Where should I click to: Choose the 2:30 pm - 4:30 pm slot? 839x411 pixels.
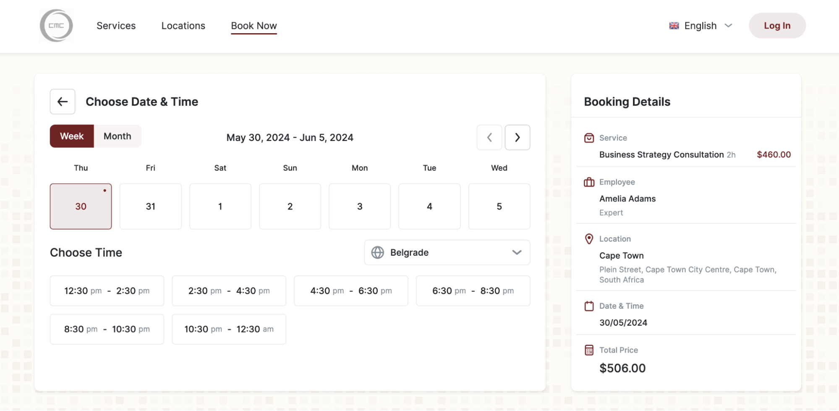[x=229, y=291]
